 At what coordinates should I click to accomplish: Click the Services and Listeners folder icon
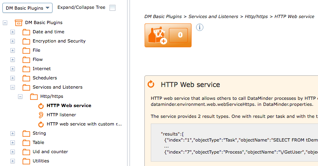pos(26,87)
